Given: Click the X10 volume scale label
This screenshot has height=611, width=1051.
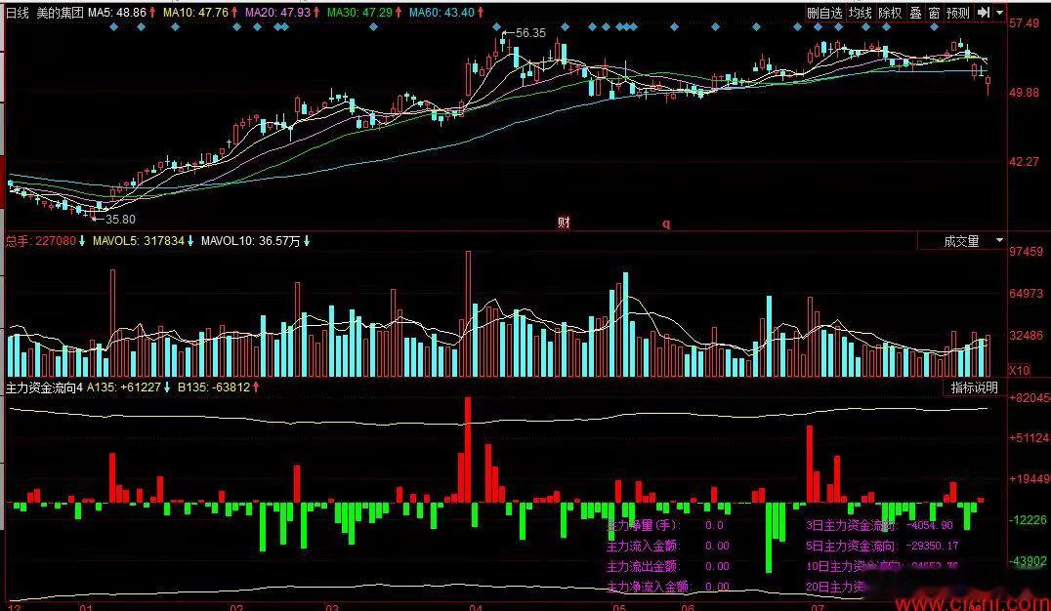Looking at the screenshot, I should (x=1020, y=370).
